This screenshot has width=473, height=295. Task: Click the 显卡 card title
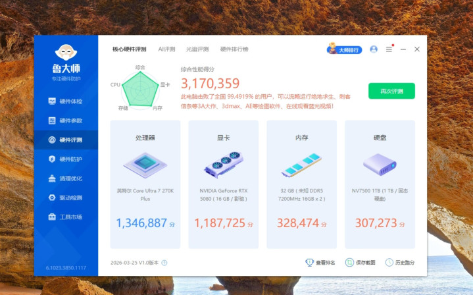click(224, 138)
